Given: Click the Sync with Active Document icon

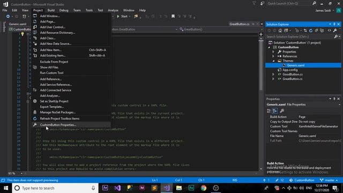Looking at the screenshot, I should tap(305, 31).
